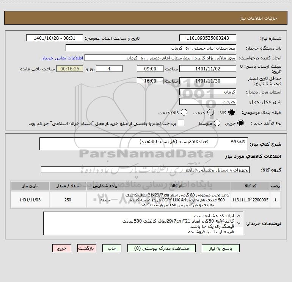The width and height of the screenshot is (292, 282).
Task: Click the delivery city field جیرفت
Action: pyautogui.click(x=208, y=102)
